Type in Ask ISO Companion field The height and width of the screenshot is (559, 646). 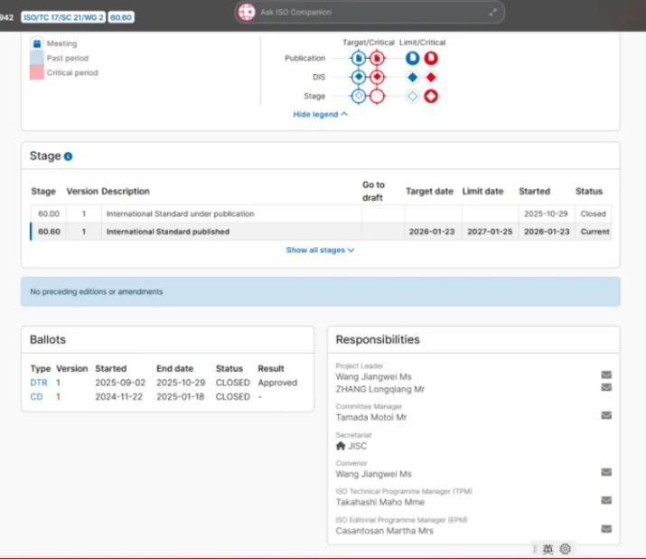(x=361, y=13)
